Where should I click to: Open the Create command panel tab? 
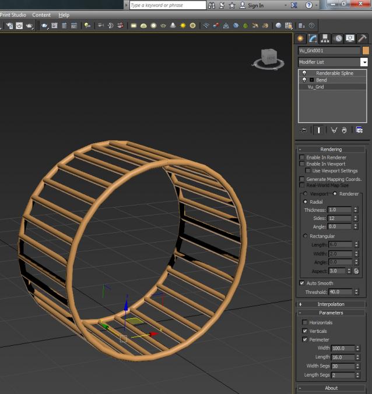pyautogui.click(x=301, y=38)
